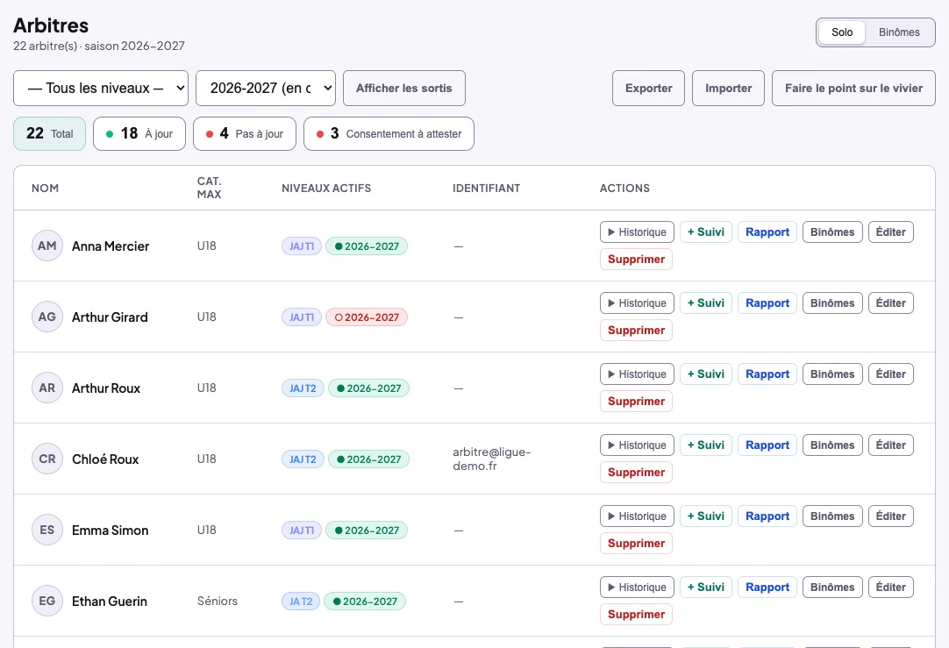Click Faire le point sur le vivier
Screen dimensions: 949x648
click(x=853, y=88)
